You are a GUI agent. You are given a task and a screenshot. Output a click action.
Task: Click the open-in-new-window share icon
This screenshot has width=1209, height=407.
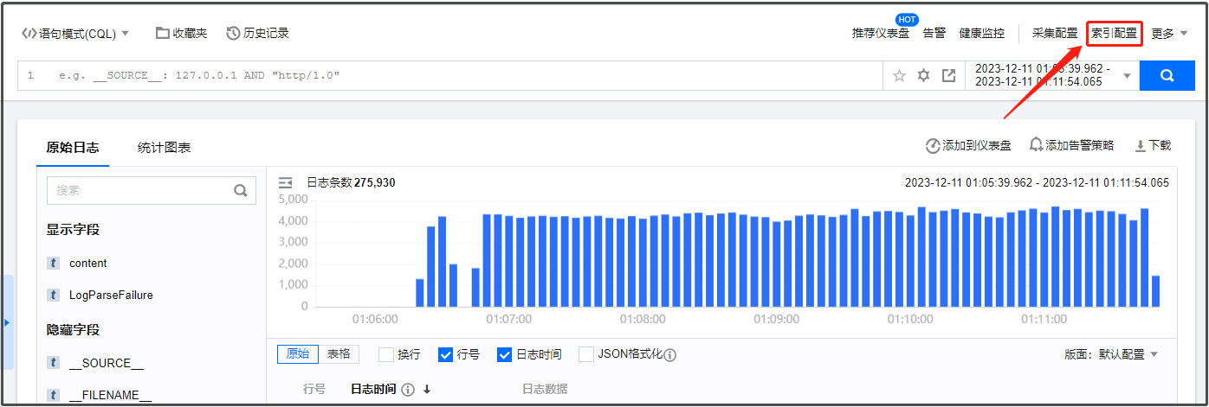pos(948,76)
